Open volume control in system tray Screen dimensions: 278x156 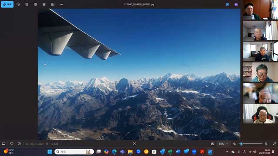click(255, 152)
